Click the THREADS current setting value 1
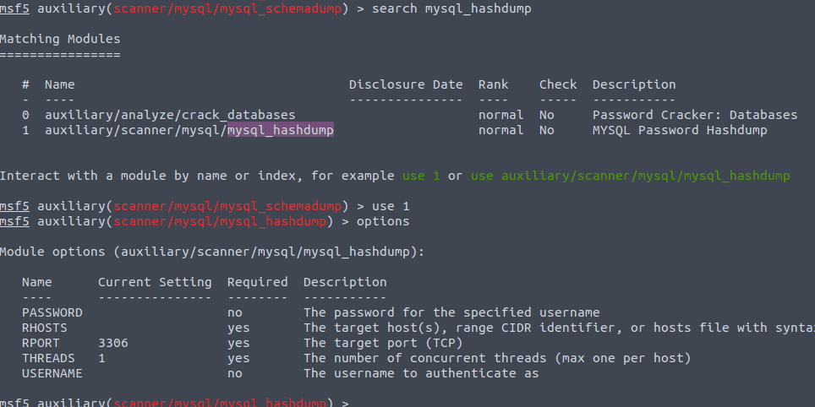This screenshot has width=815, height=407. click(x=101, y=358)
